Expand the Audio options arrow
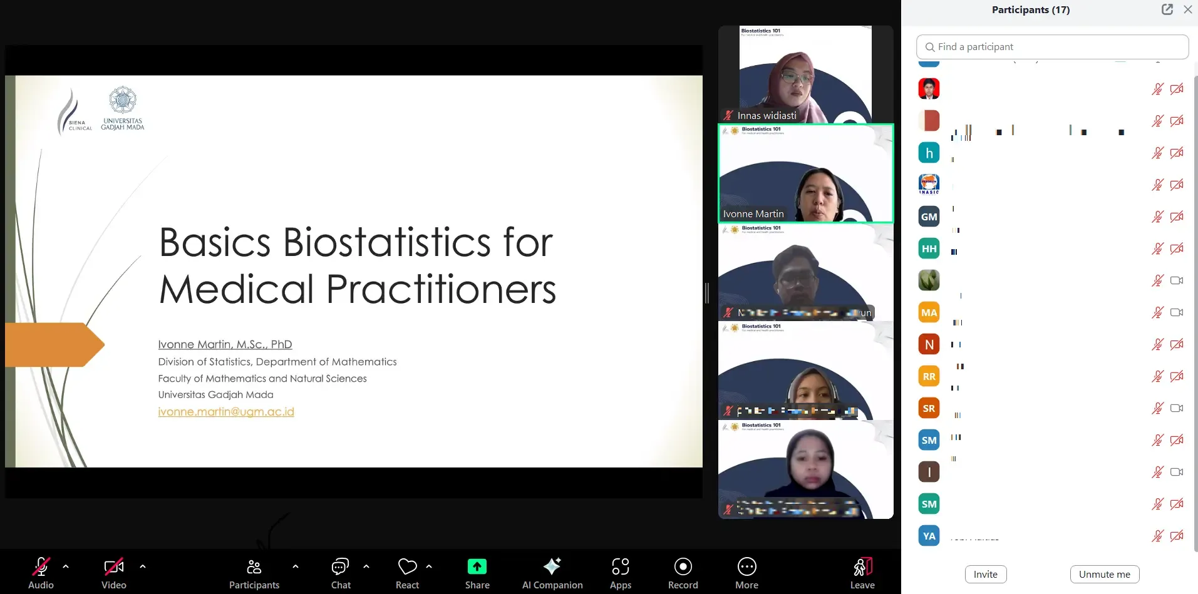This screenshot has height=594, width=1198. pyautogui.click(x=66, y=566)
